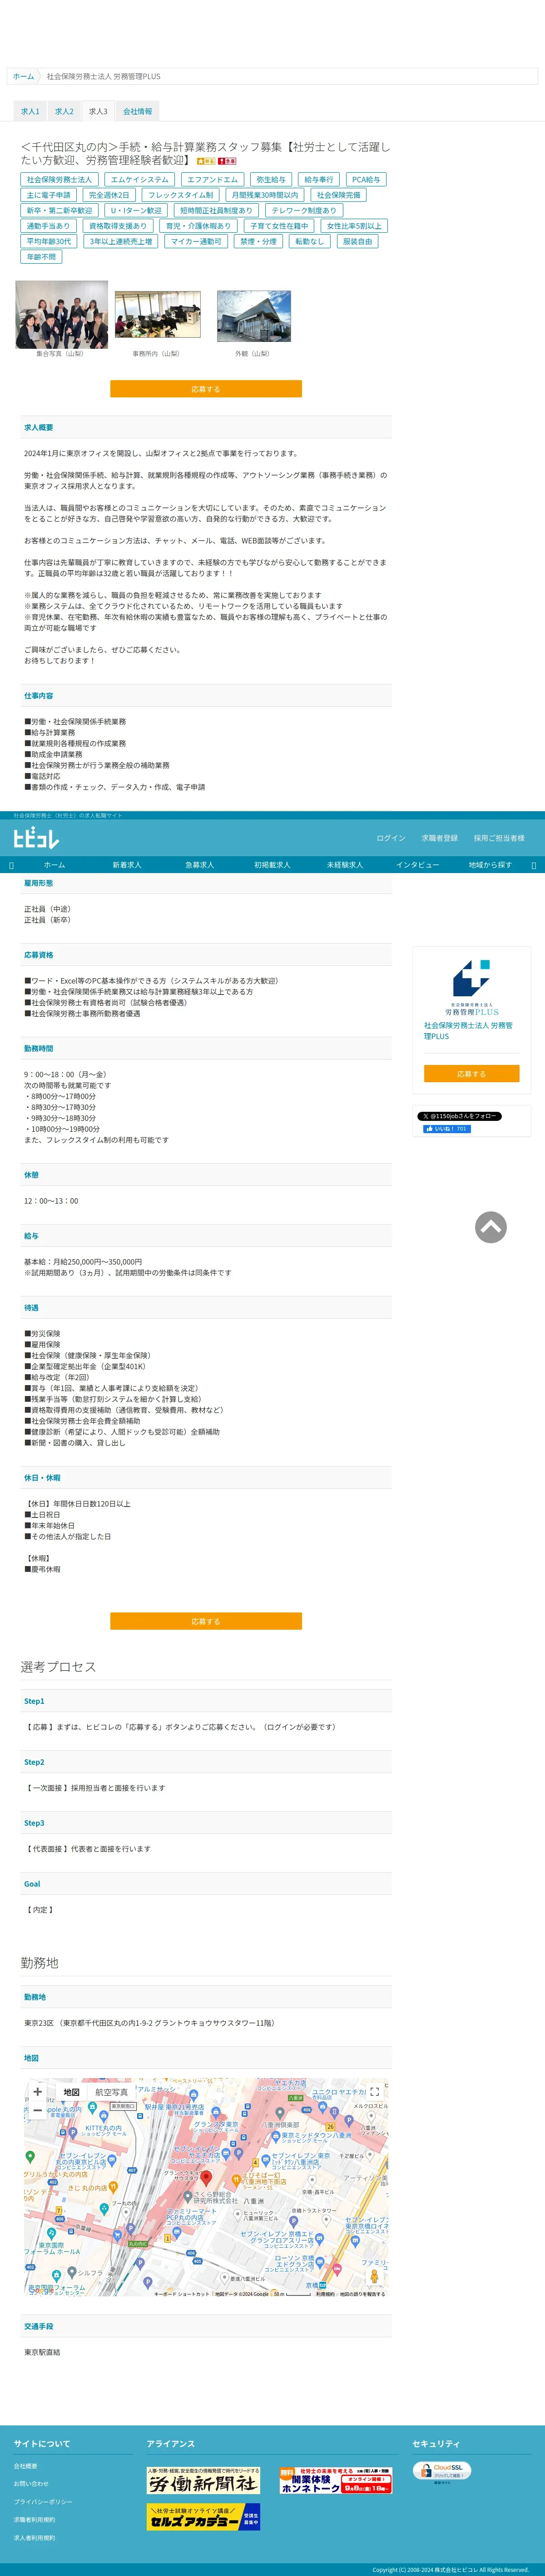The image size is (545, 2576).
Task: Zoom in on the map
Action: pos(38,2092)
